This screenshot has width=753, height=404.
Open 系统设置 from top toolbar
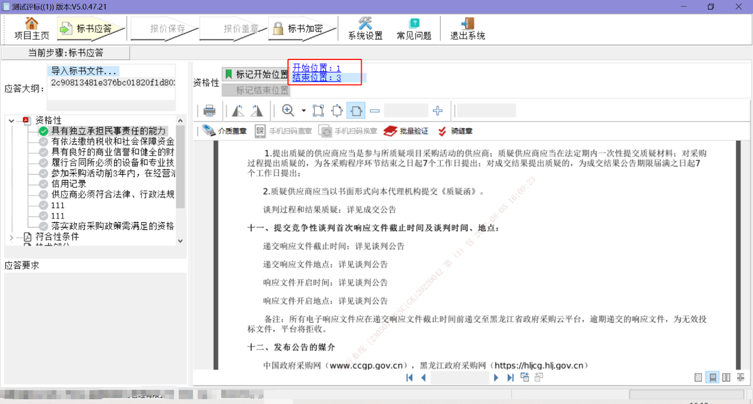tap(365, 29)
